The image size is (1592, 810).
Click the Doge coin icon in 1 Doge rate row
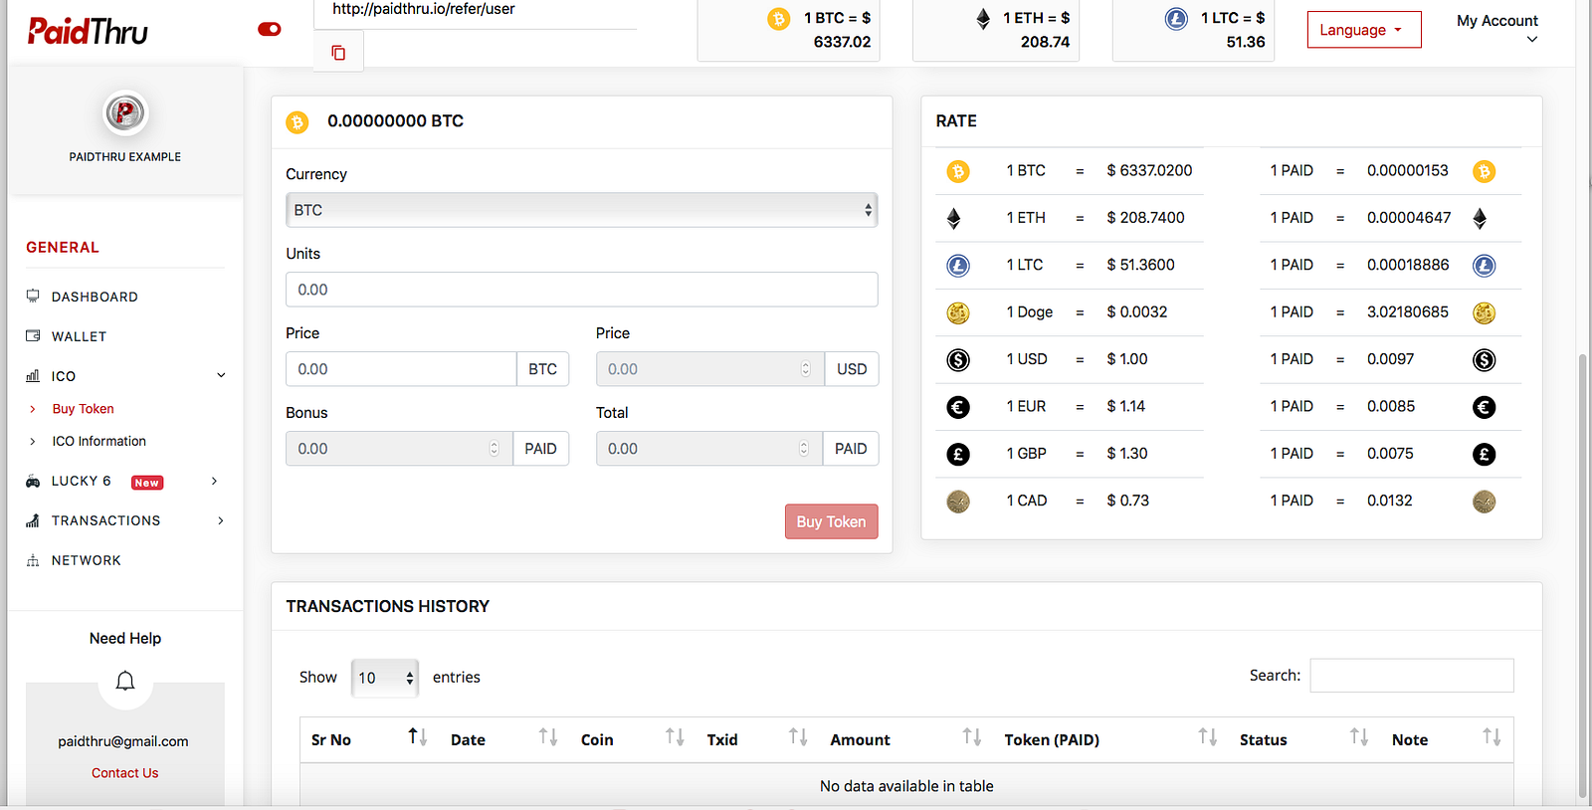958,313
